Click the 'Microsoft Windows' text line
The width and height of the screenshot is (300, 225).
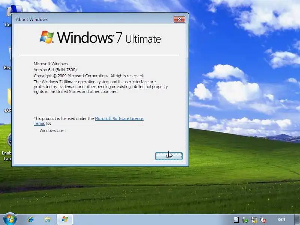[51, 64]
